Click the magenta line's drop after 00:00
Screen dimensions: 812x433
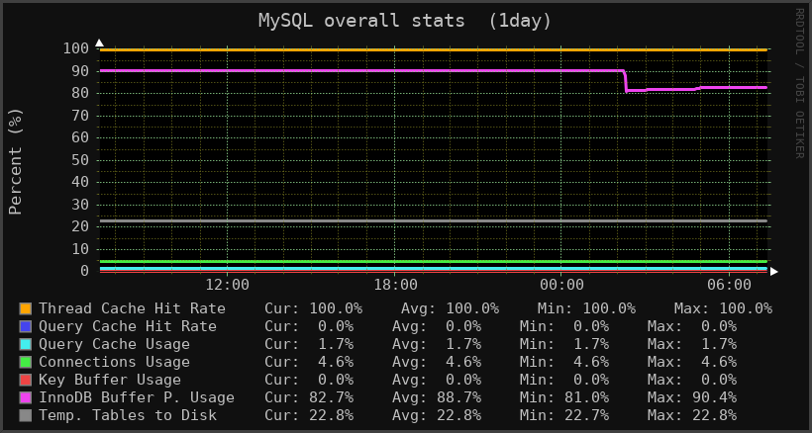pos(626,81)
